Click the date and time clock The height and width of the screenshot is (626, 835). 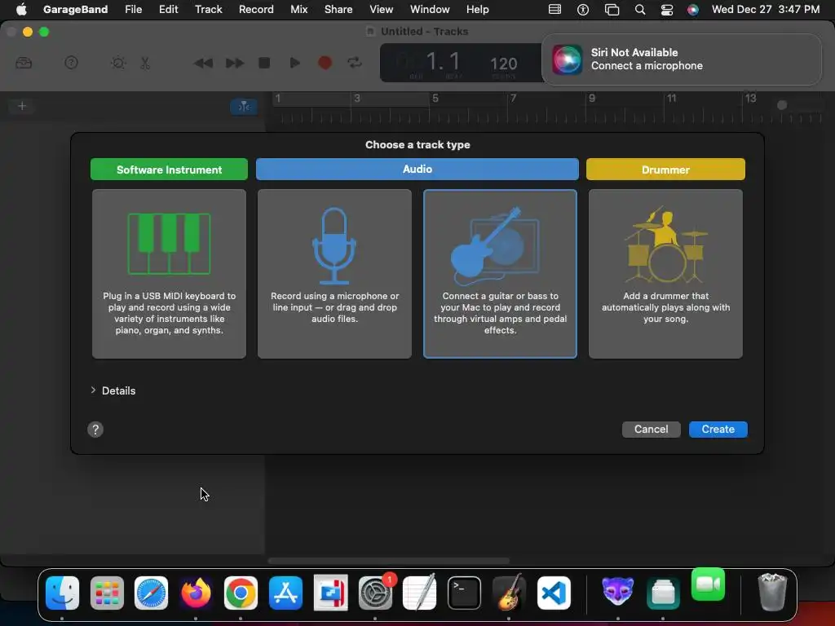[x=765, y=9]
